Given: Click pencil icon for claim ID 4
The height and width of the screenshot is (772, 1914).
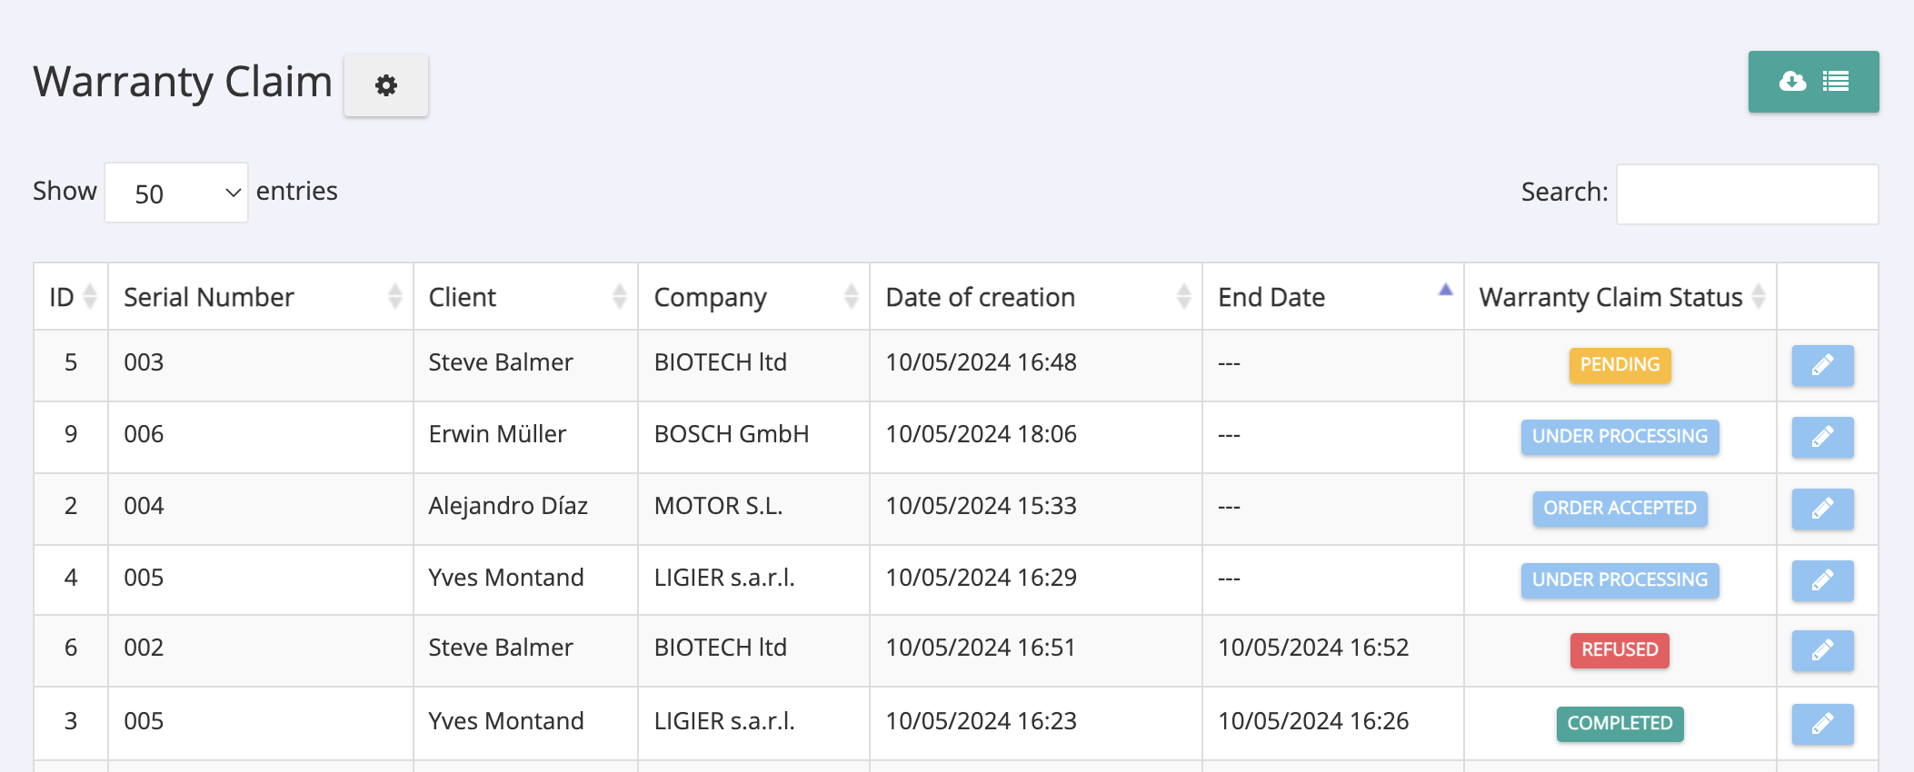Looking at the screenshot, I should pyautogui.click(x=1822, y=580).
